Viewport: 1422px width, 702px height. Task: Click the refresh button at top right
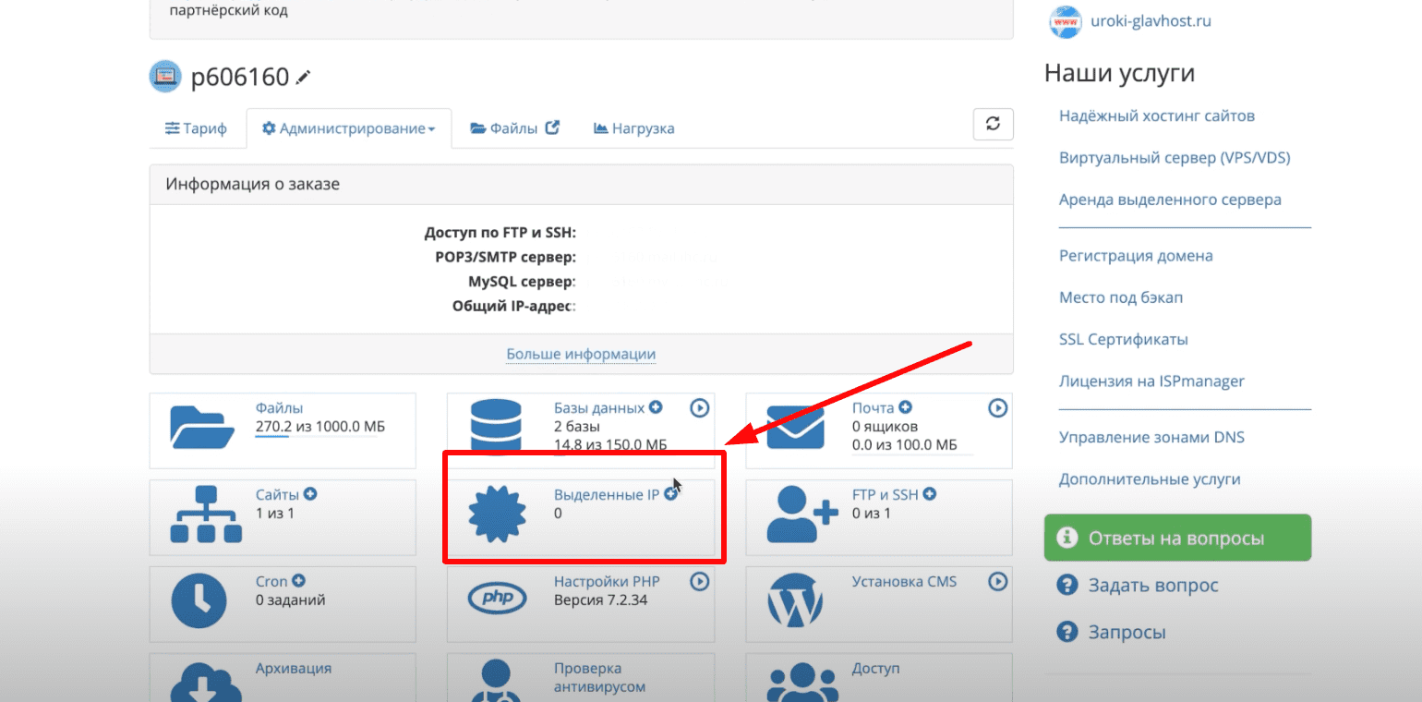click(993, 124)
